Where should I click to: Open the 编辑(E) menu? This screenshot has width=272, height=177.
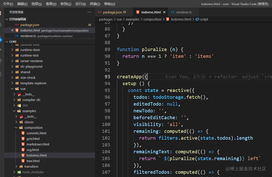pyautogui.click(x=22, y=4)
